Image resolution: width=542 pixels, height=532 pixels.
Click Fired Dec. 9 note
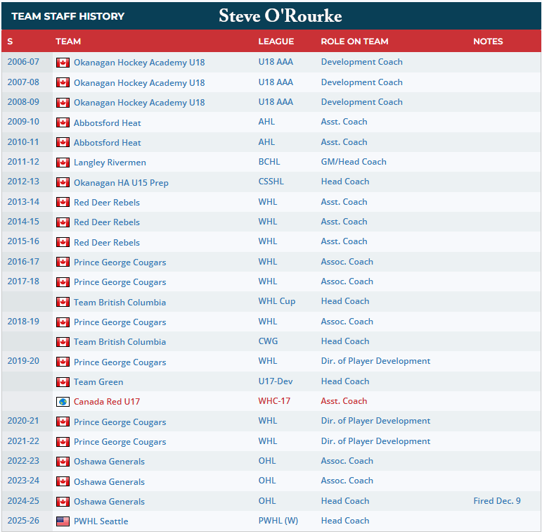tap(497, 501)
